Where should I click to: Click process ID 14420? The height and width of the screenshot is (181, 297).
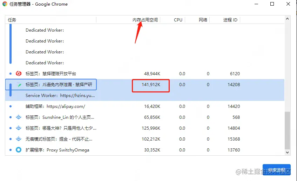pyautogui.click(x=234, y=106)
